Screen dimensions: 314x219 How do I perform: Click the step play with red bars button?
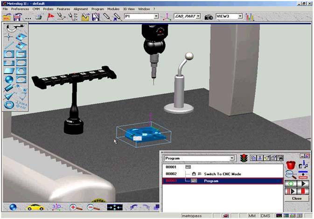pyautogui.click(x=291, y=192)
